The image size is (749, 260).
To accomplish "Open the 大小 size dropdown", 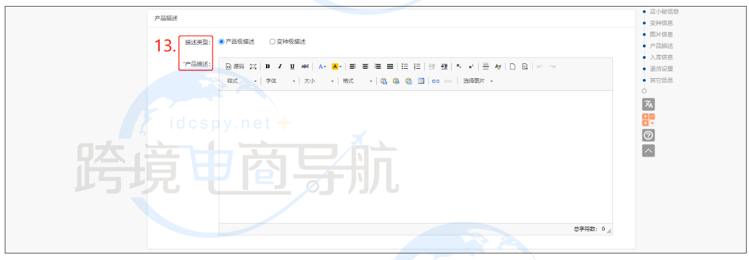I will 319,81.
